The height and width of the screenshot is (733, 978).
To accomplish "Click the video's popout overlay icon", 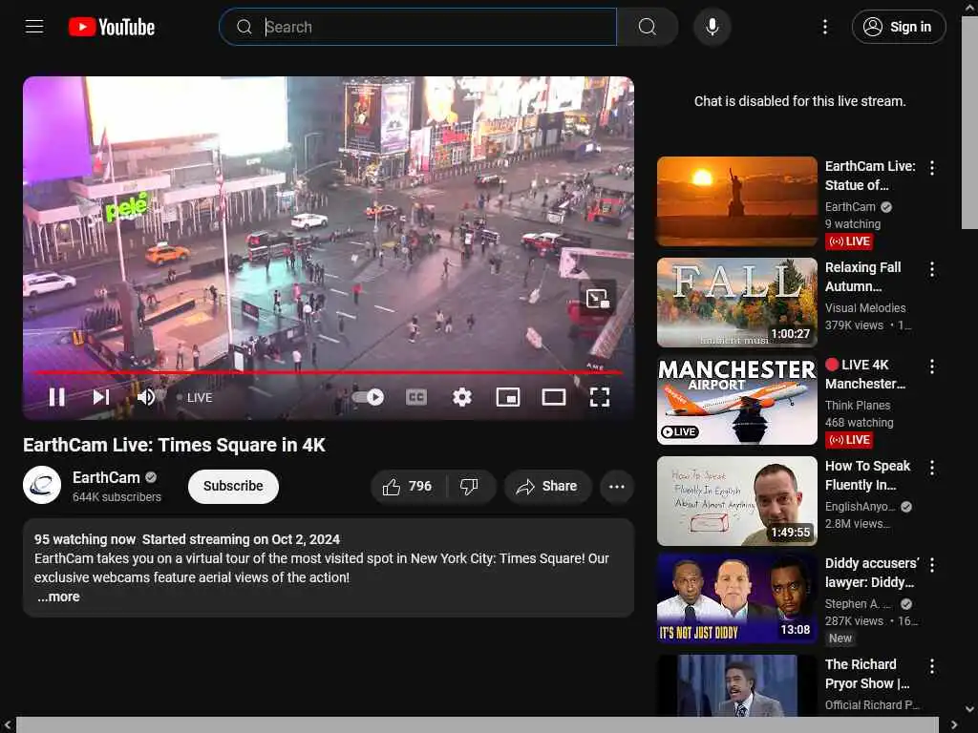I will 598,299.
